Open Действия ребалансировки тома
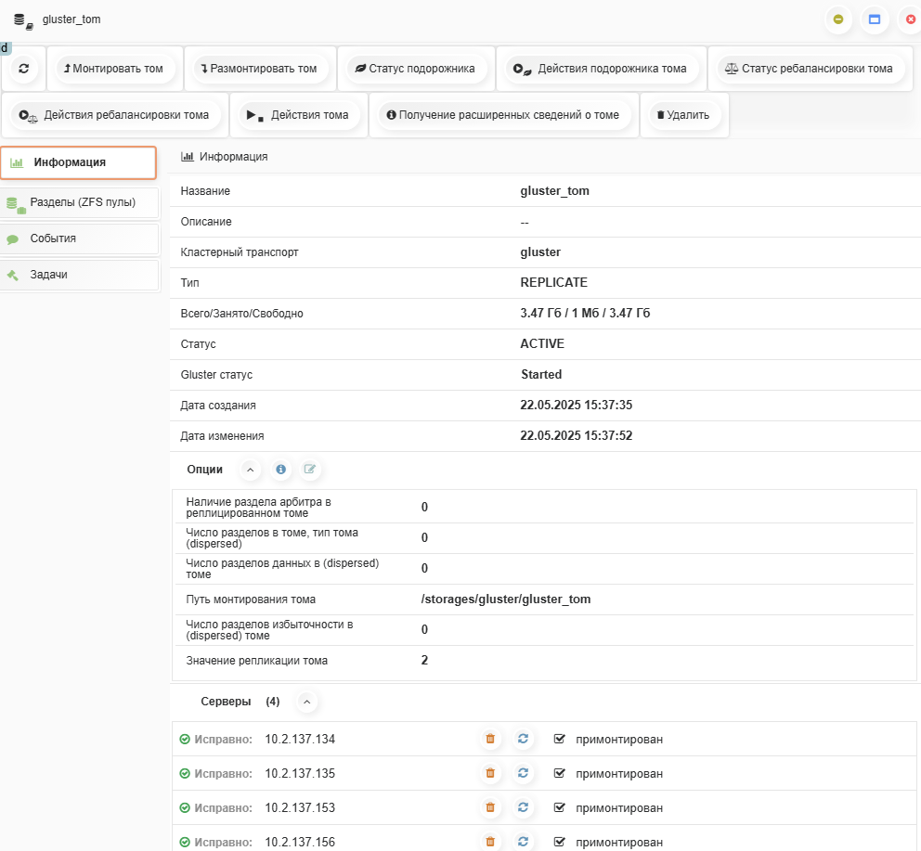The width and height of the screenshot is (921, 851). click(114, 115)
